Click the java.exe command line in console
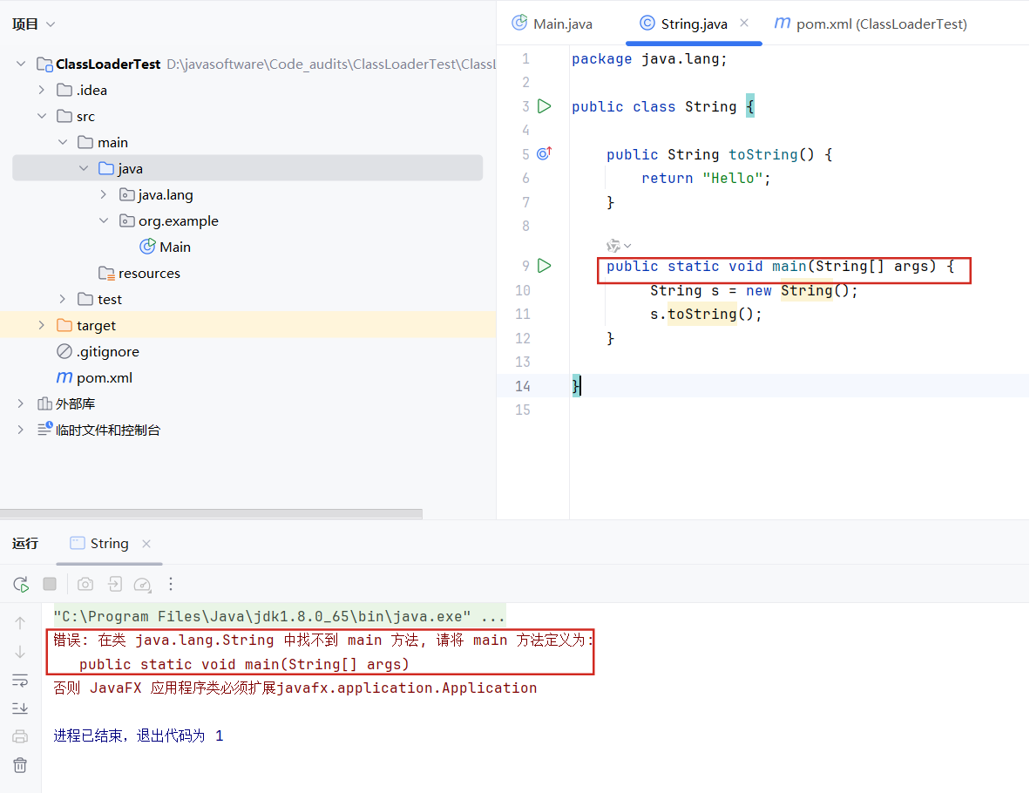The height and width of the screenshot is (793, 1030). pos(279,616)
